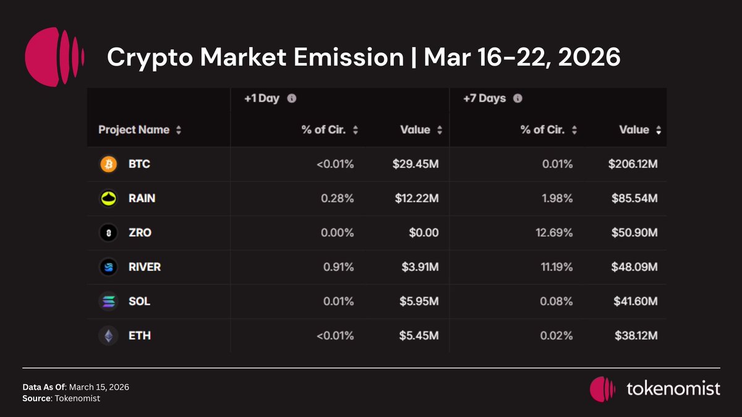Screen dimensions: 742x417
Task: Click the info icon beside +7 Days
Action: pos(518,98)
